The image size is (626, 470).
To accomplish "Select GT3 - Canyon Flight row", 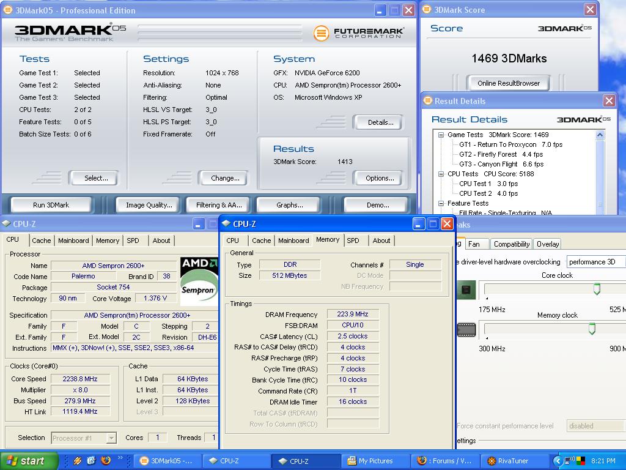I will pyautogui.click(x=501, y=164).
